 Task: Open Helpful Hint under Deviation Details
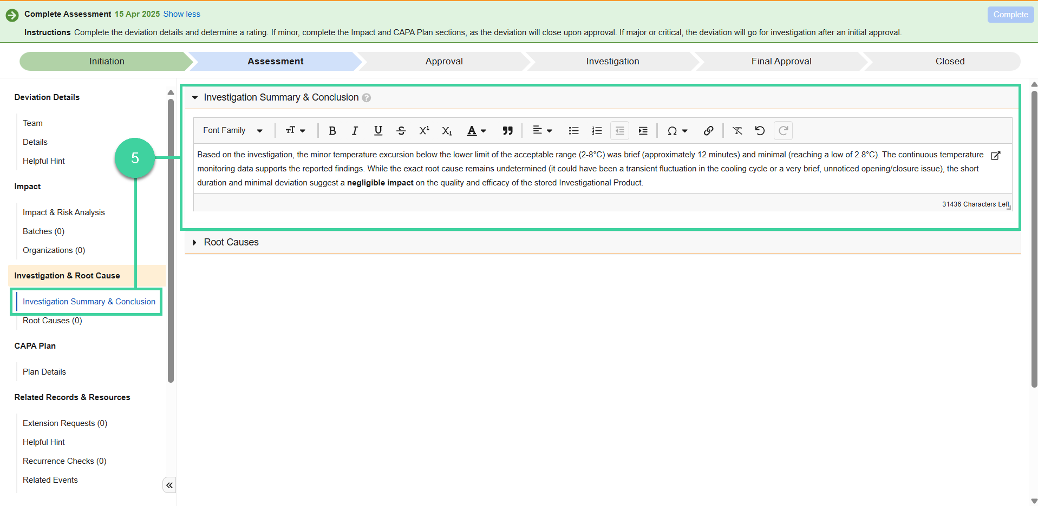(x=44, y=161)
